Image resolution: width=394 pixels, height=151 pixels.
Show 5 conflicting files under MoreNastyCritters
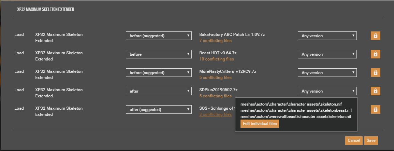(x=215, y=78)
